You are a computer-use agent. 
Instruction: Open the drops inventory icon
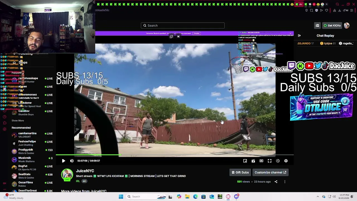click(317, 25)
